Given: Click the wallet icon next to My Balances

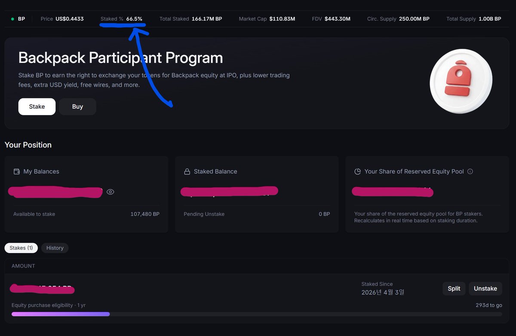Looking at the screenshot, I should pos(17,171).
